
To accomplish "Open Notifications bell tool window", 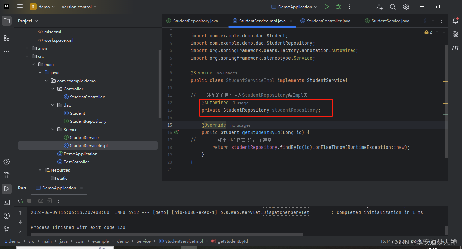I will tap(455, 21).
